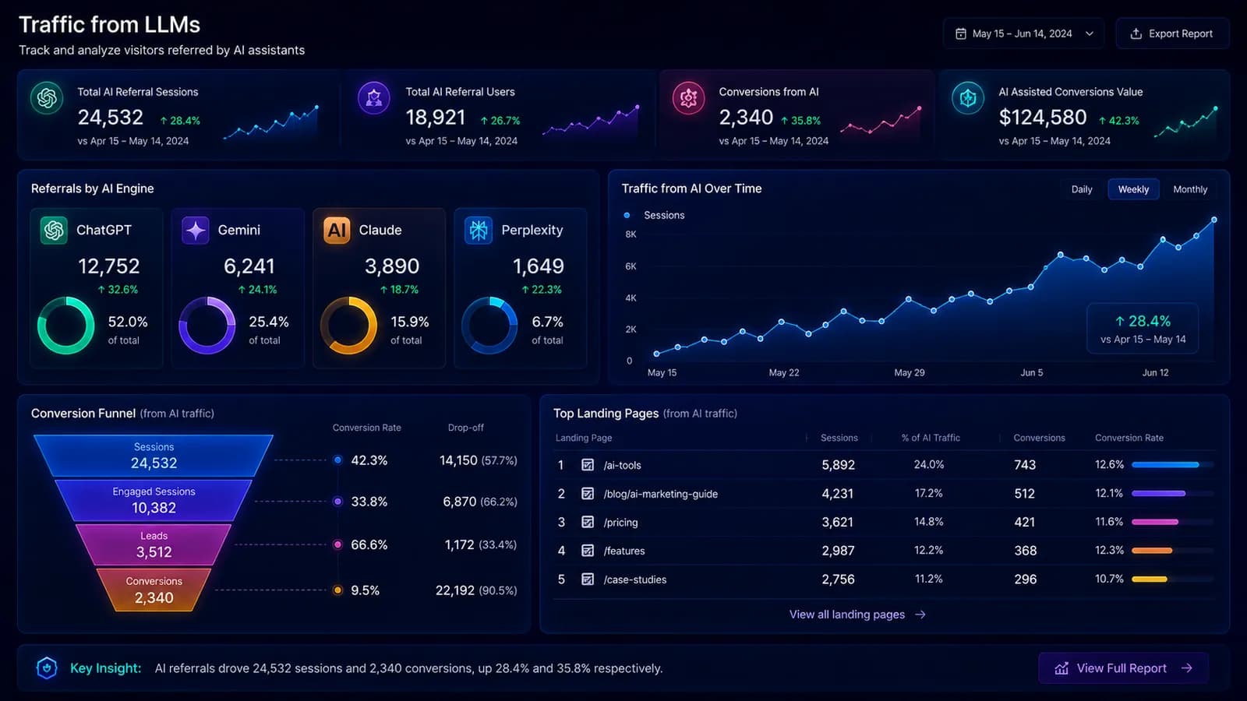Click the sessions sparkline in first card
The height and width of the screenshot is (701, 1247).
click(270, 123)
